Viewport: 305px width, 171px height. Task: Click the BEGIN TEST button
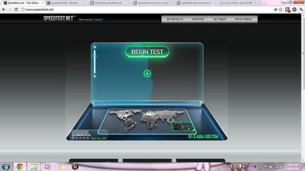tap(147, 52)
